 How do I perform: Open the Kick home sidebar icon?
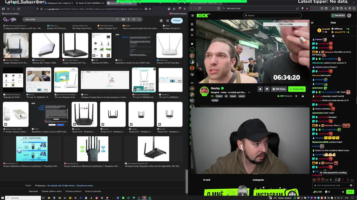192,24
